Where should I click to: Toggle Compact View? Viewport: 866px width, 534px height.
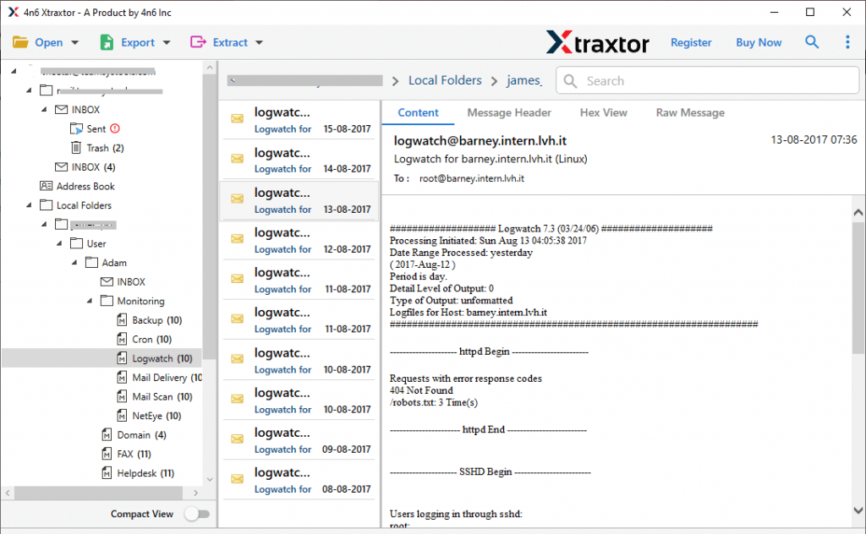pos(198,514)
